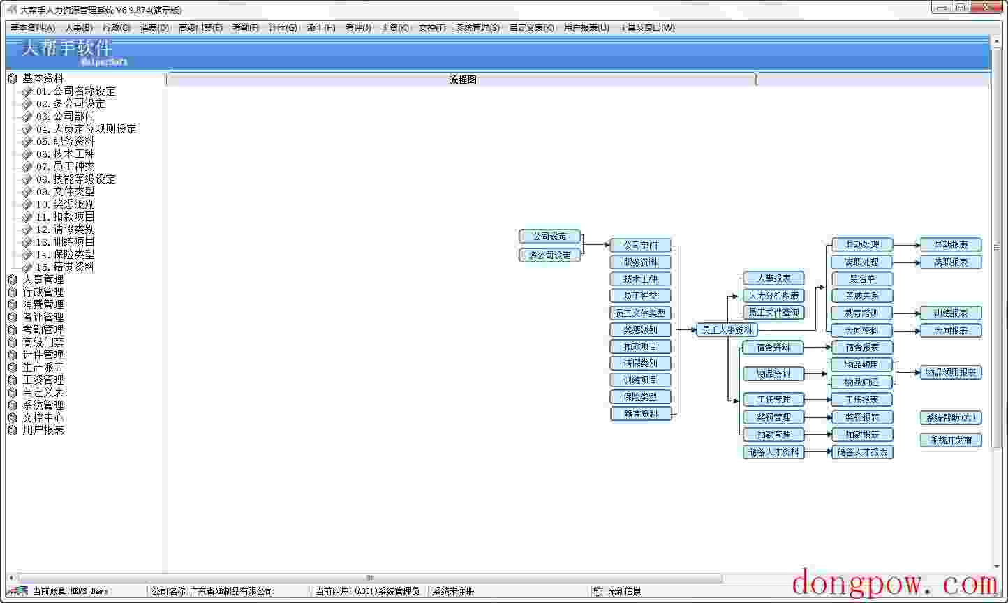Open 宿舍资料 flowchart node
This screenshot has height=603, width=1008.
[773, 348]
